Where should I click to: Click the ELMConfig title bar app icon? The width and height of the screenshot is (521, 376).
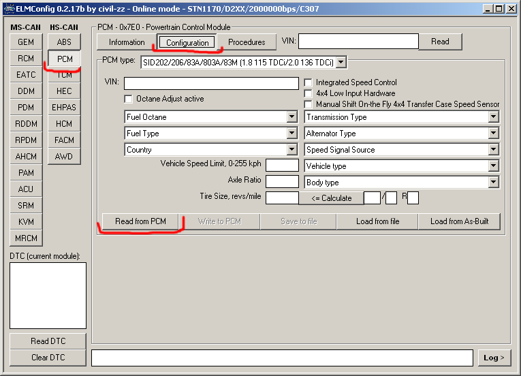[x=9, y=8]
